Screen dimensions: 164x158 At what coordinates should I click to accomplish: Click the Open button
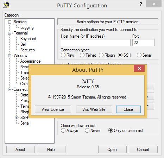click(x=112, y=150)
